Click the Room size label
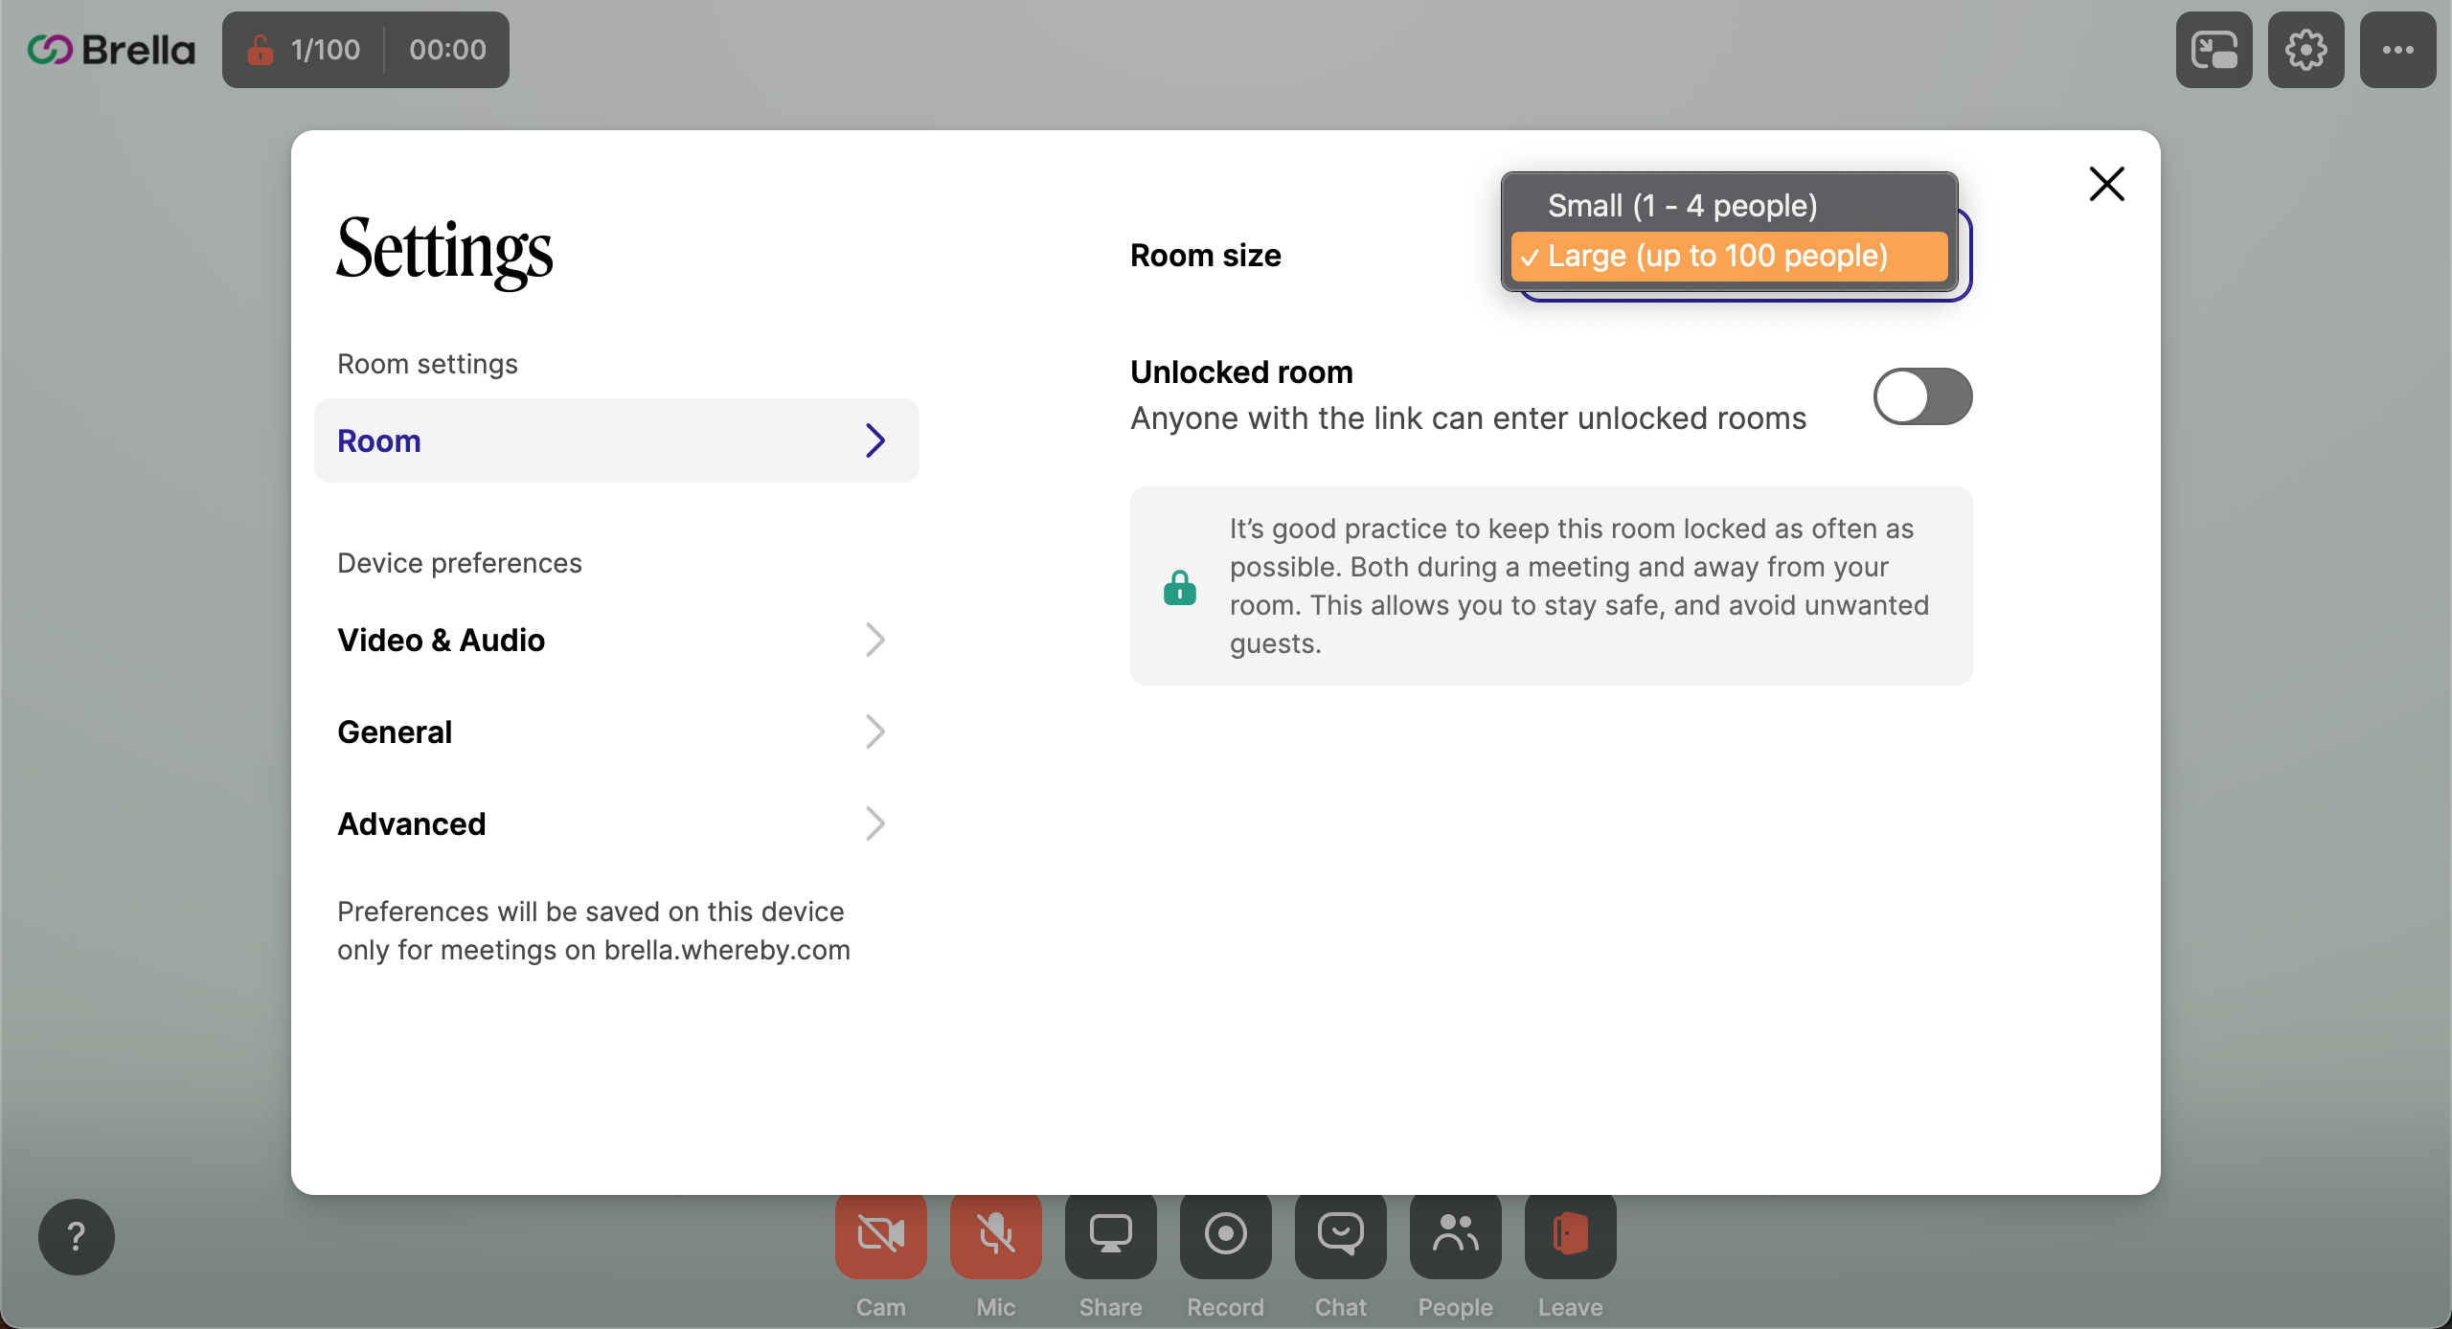 (1205, 256)
